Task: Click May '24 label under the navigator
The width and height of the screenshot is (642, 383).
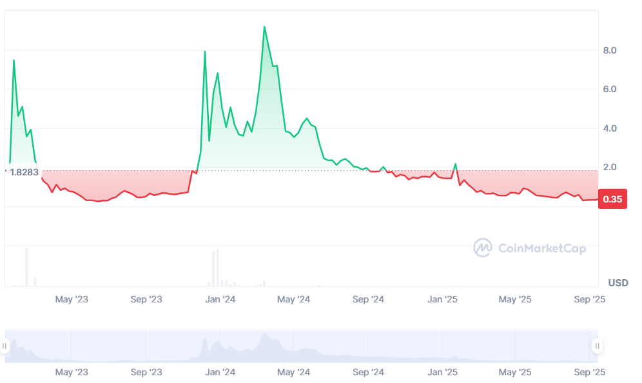Action: 293,372
